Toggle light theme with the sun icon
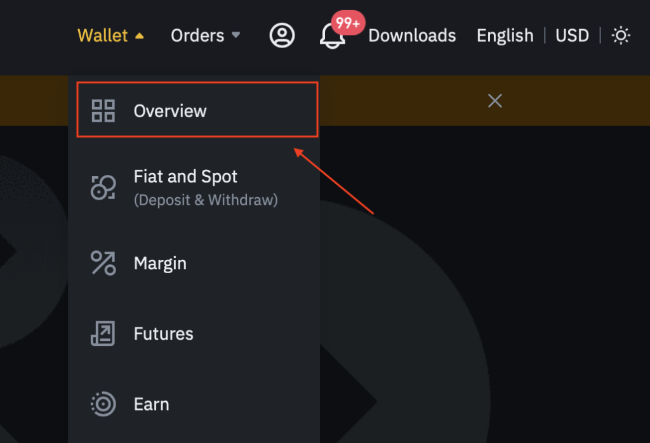The image size is (650, 443). tap(621, 35)
